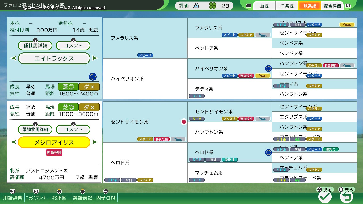Viewport: 363px width, 204px height.
Task: Click the L shoulder icon beside 血統 tab
Action: [249, 6]
